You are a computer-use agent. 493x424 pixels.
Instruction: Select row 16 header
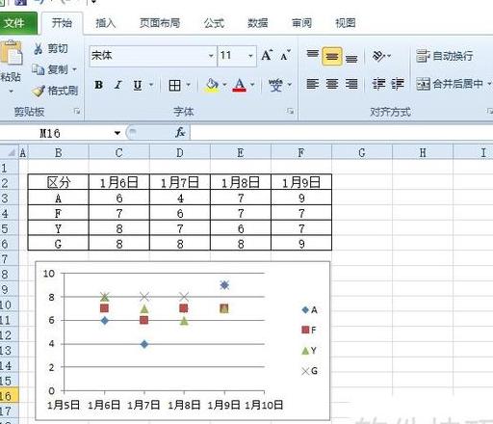(x=9, y=395)
